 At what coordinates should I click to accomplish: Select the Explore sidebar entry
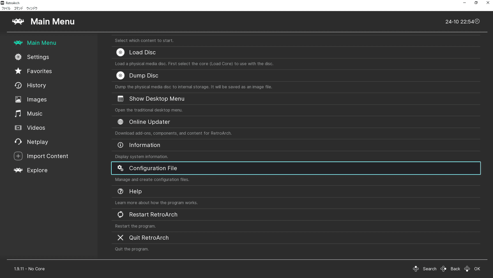(37, 170)
